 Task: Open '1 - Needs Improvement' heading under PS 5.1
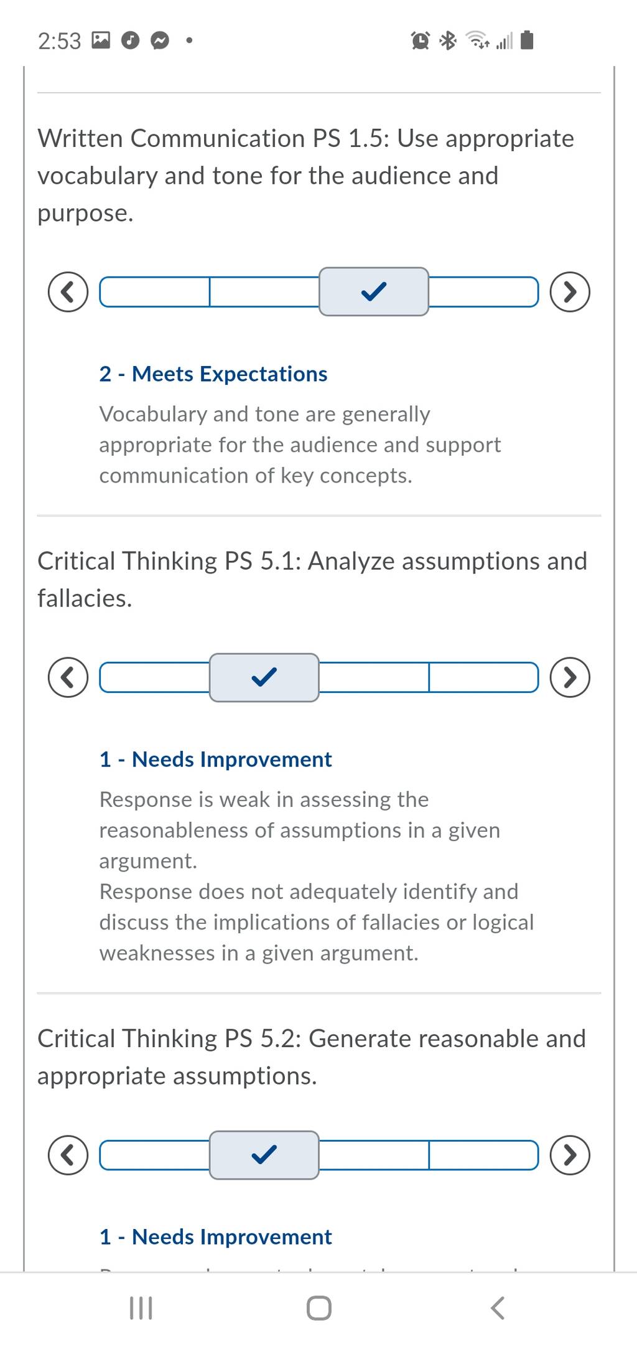[x=215, y=759]
